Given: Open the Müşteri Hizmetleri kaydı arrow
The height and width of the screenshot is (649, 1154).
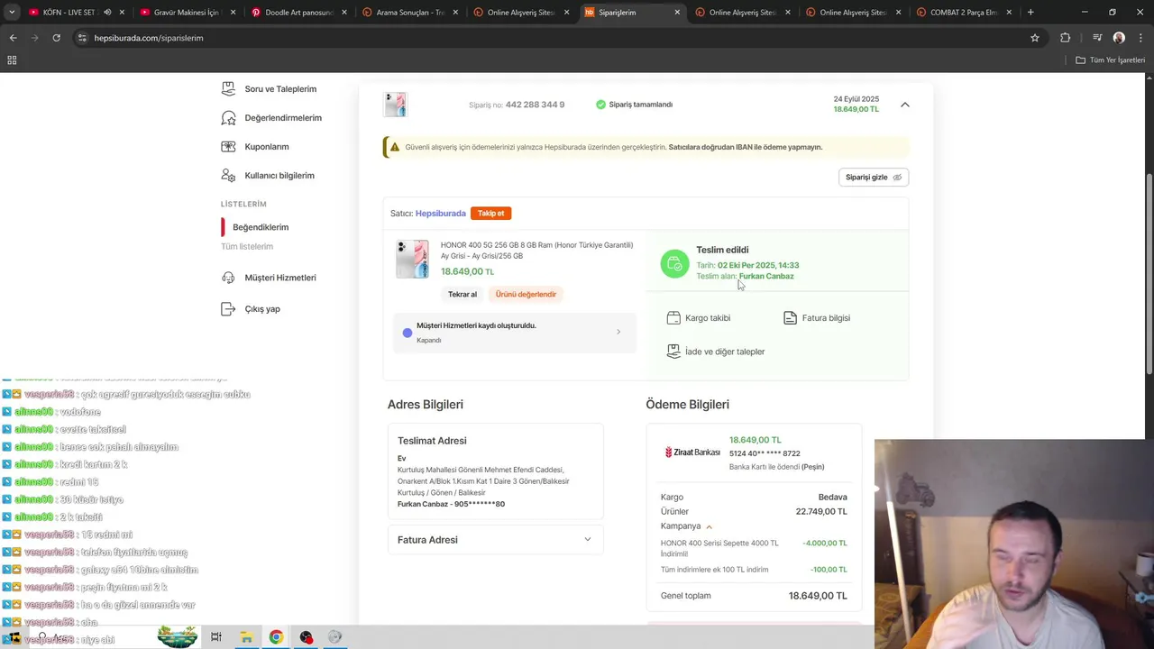Looking at the screenshot, I should coord(618,333).
